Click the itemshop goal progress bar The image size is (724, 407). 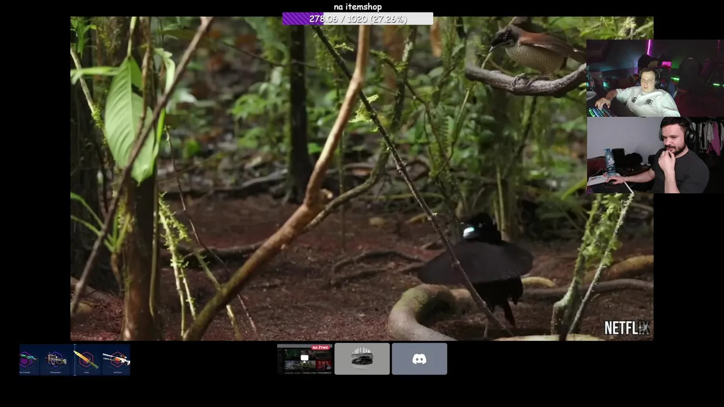click(357, 19)
